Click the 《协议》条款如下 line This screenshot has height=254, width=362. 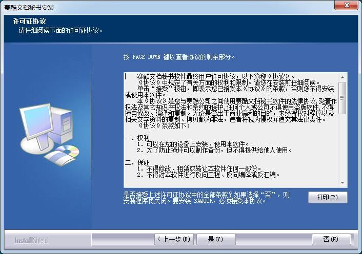point(164,125)
